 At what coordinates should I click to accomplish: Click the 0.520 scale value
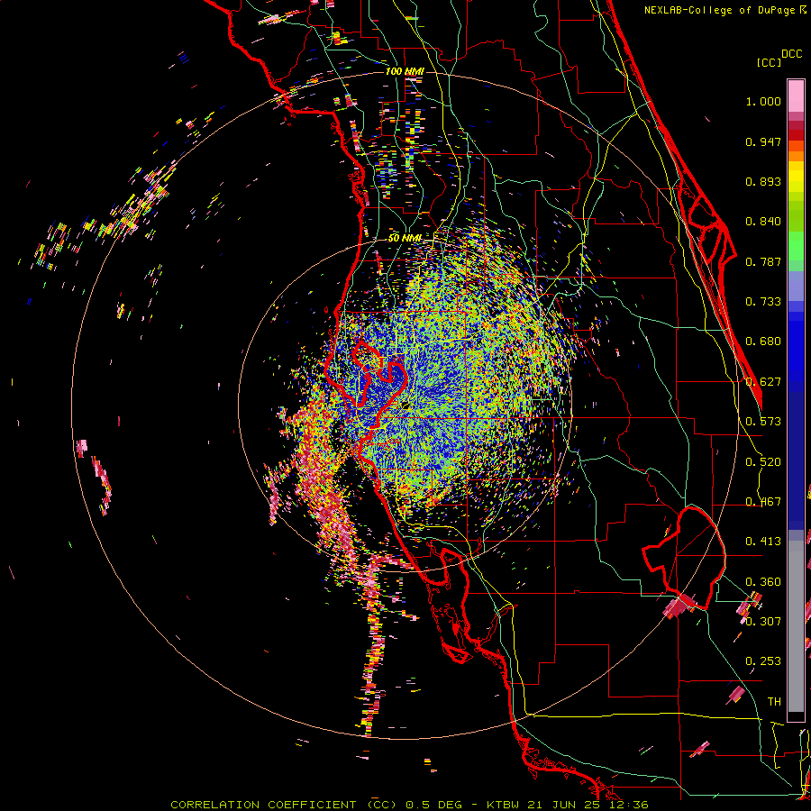763,462
